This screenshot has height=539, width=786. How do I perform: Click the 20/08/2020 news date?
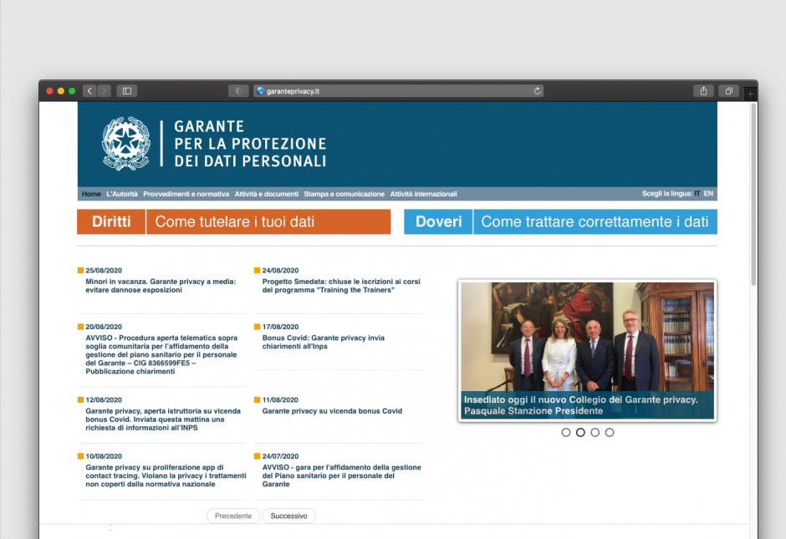pyautogui.click(x=103, y=327)
